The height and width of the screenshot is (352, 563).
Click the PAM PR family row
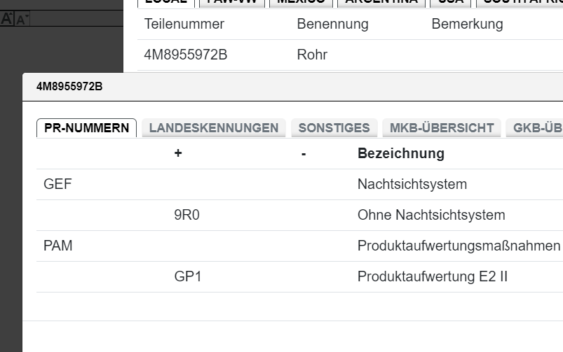pos(57,246)
